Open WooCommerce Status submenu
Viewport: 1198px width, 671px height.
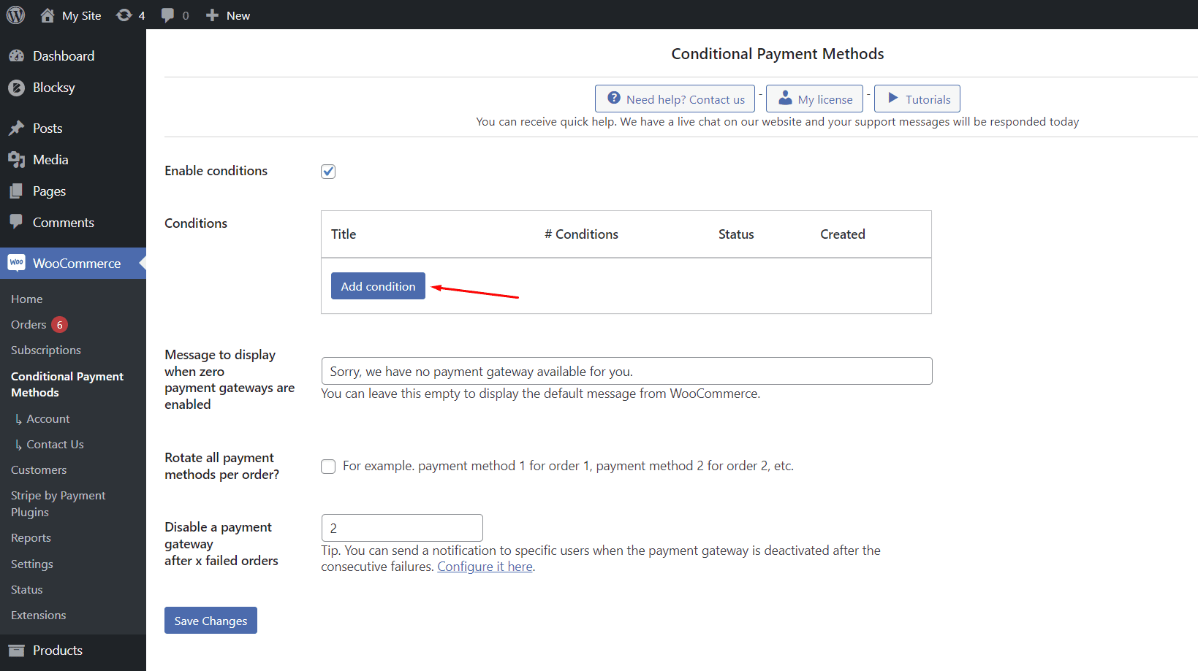pyautogui.click(x=27, y=590)
